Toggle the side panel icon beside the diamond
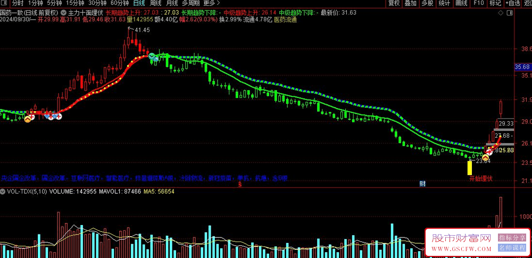This screenshot has width=532, height=258. pos(509,13)
